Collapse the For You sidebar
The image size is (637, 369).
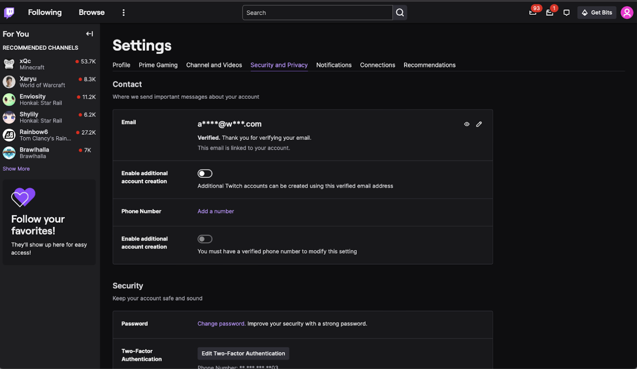pos(89,34)
